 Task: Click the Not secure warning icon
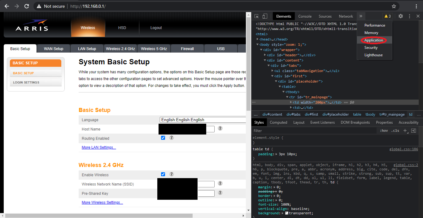click(39, 6)
